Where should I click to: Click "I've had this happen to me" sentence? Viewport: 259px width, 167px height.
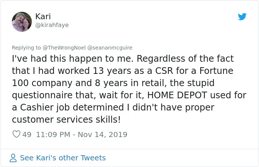73,59
